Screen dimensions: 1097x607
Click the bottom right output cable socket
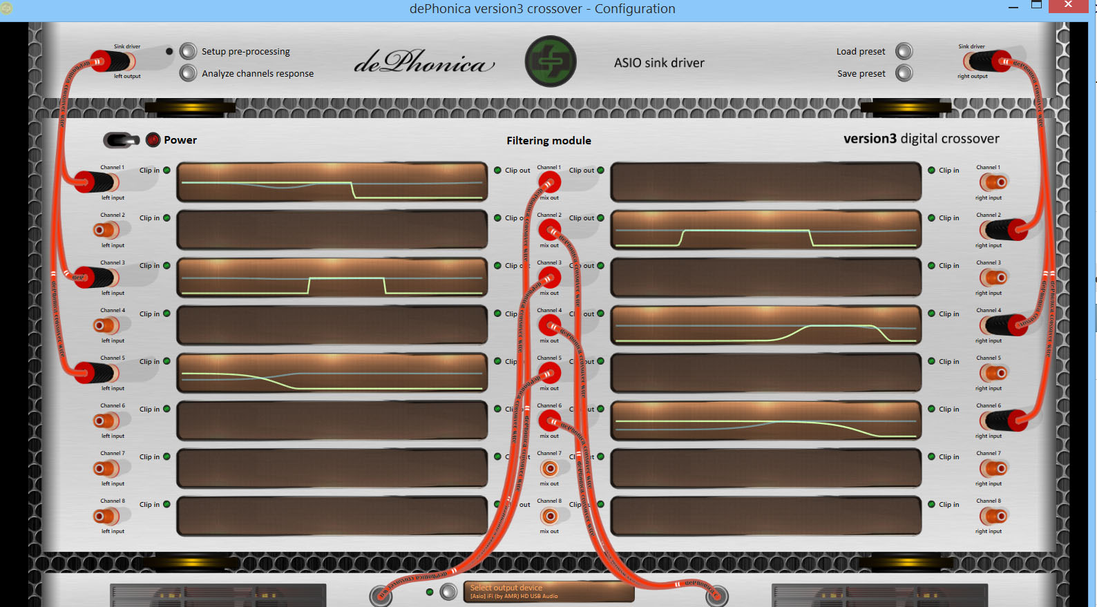coord(717,595)
